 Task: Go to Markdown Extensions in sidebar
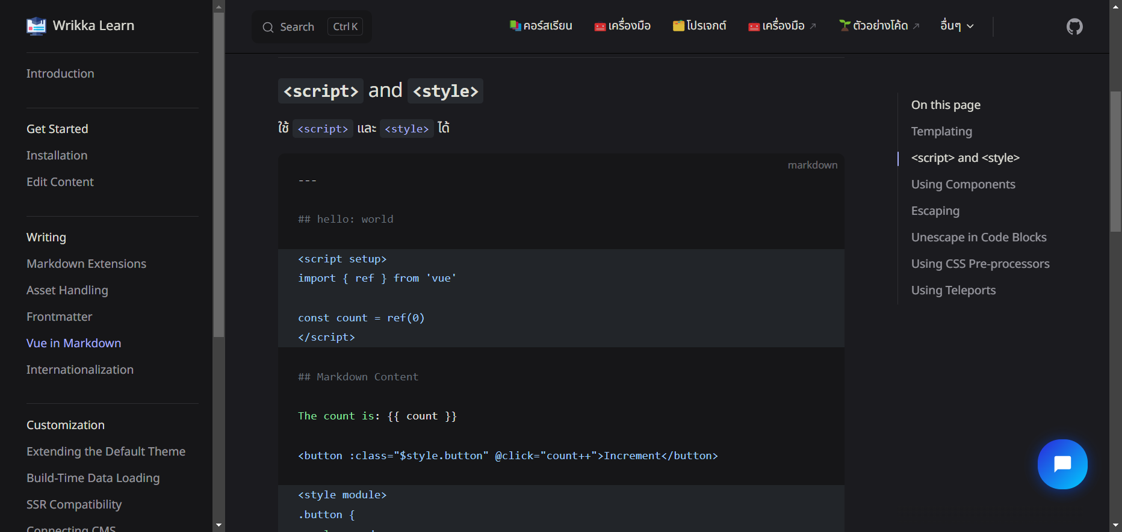[86, 264]
